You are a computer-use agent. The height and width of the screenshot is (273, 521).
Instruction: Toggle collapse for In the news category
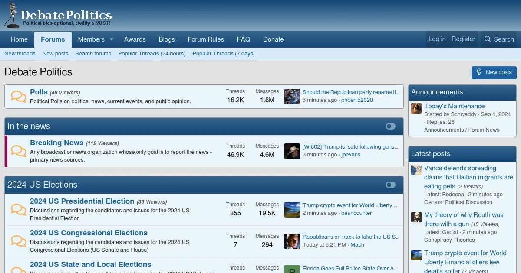(x=390, y=127)
